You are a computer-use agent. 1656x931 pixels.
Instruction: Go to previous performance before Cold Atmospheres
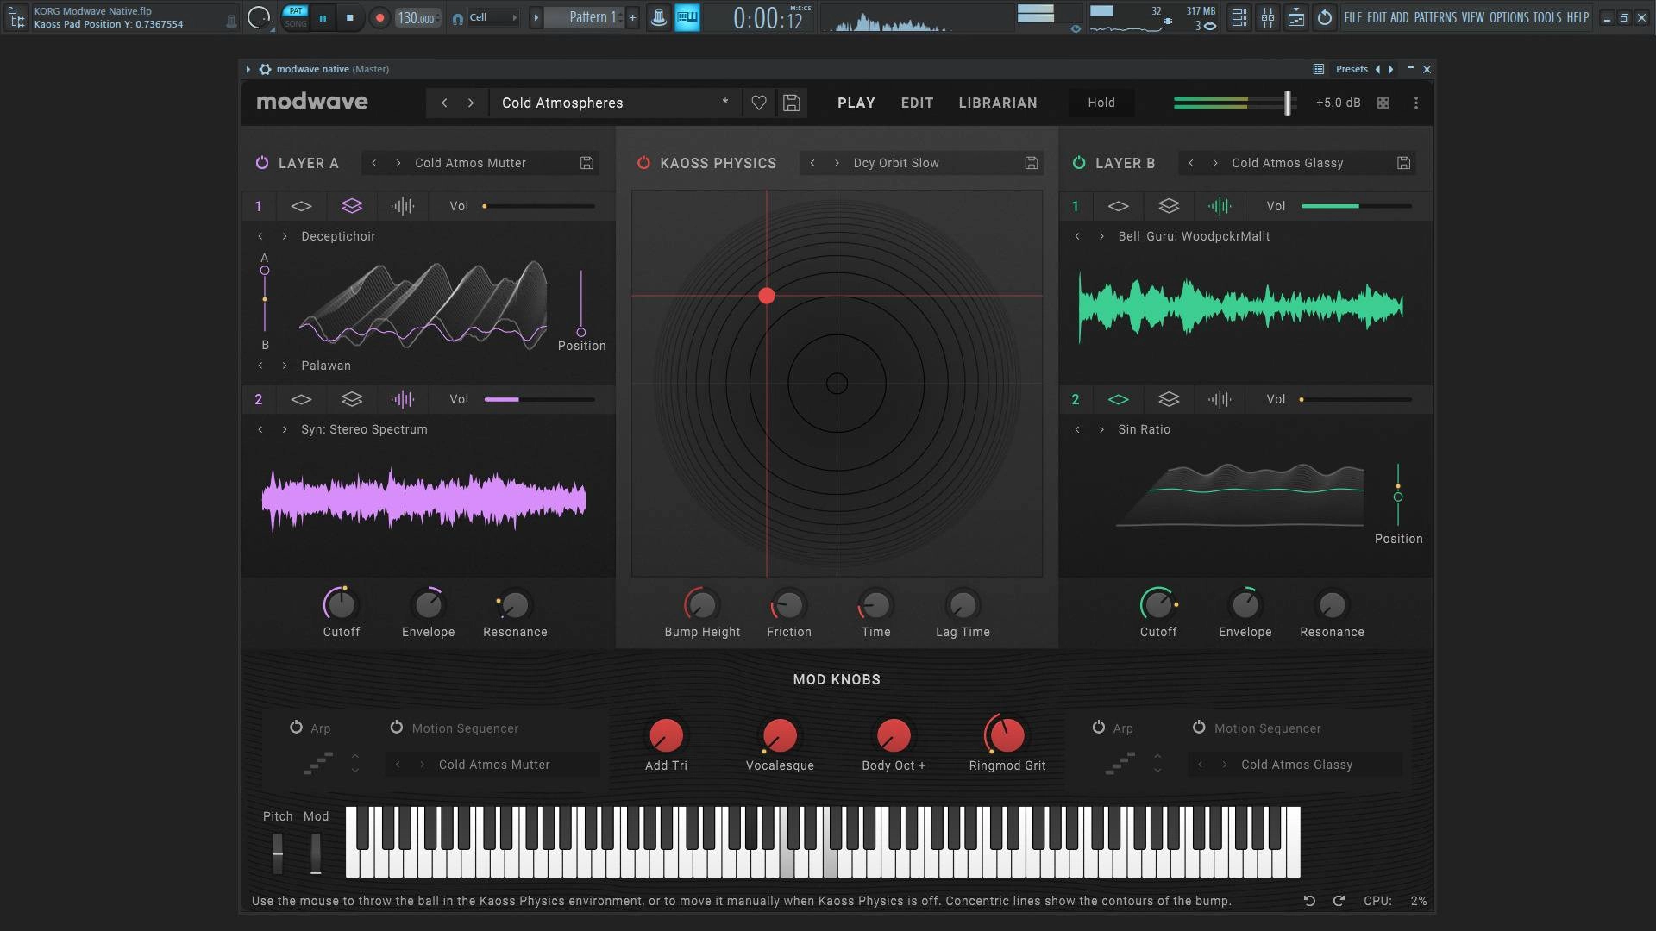[x=444, y=103]
